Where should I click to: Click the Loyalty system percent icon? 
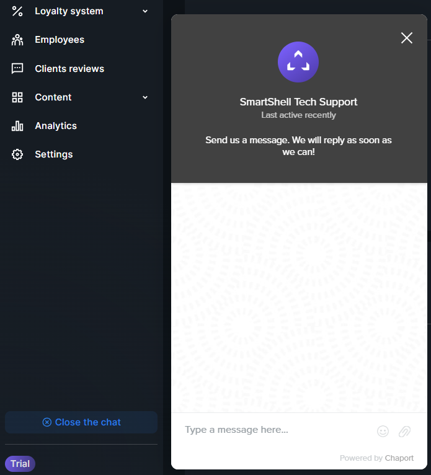tap(17, 11)
